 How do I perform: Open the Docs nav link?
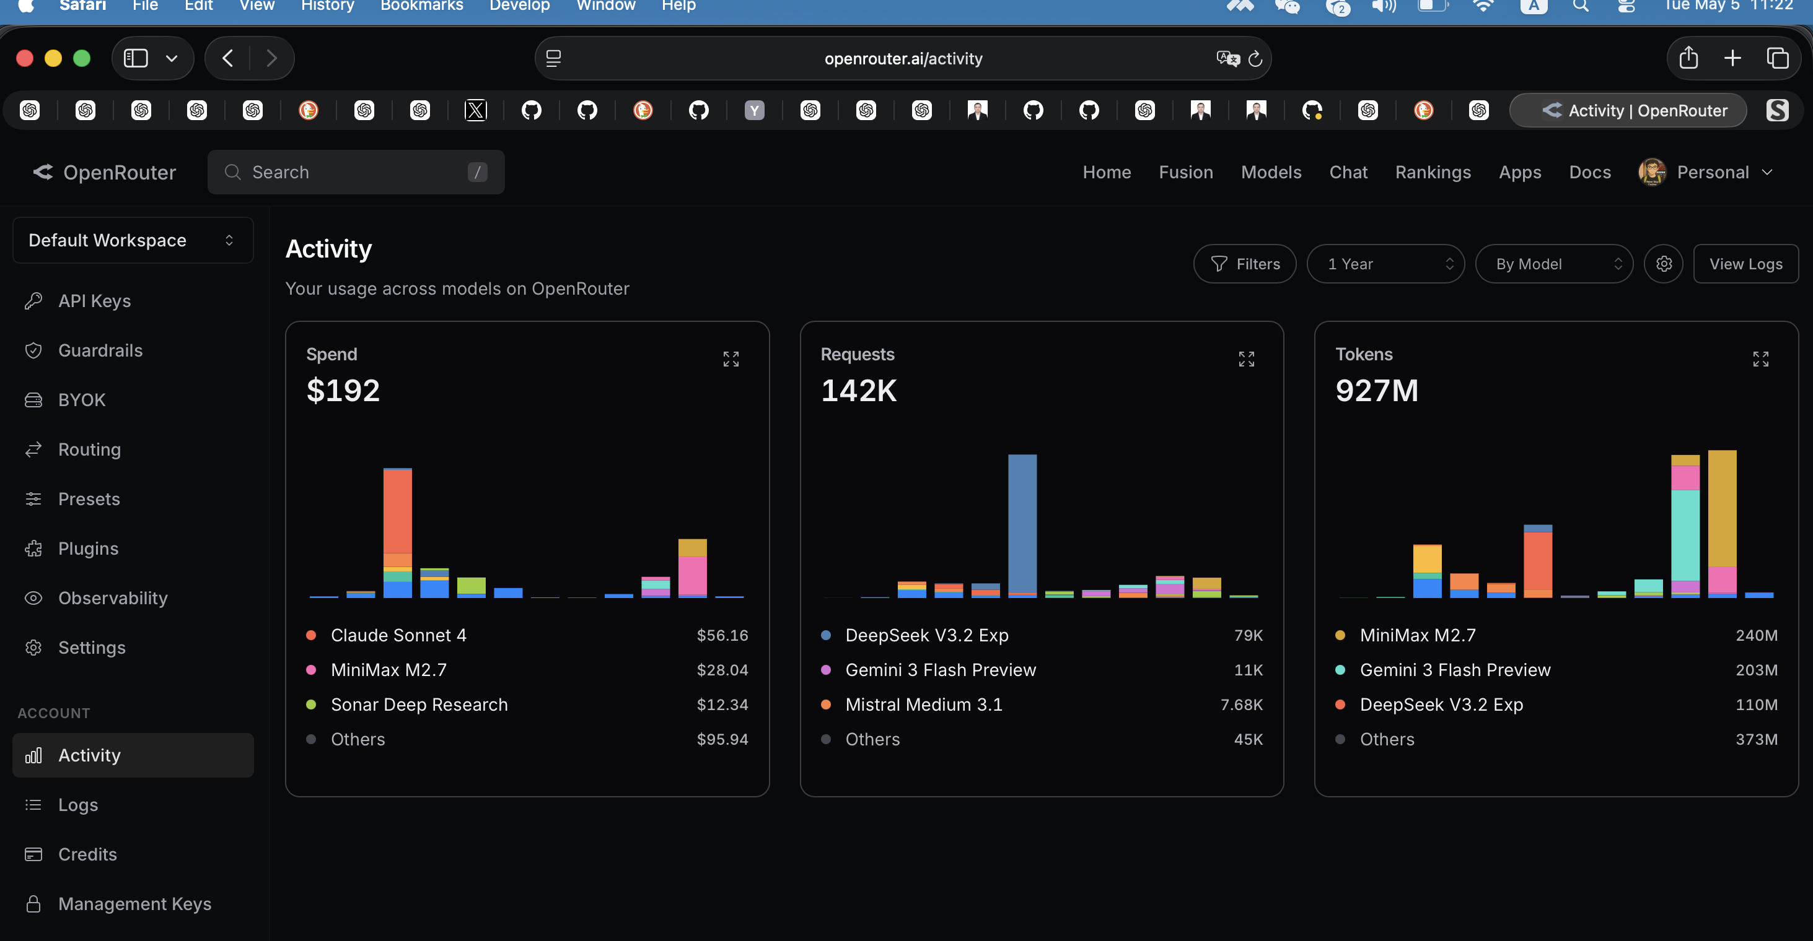(x=1589, y=172)
